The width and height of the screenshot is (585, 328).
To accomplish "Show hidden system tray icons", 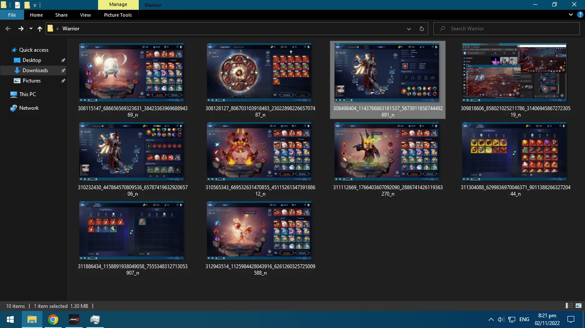I will 491,319.
